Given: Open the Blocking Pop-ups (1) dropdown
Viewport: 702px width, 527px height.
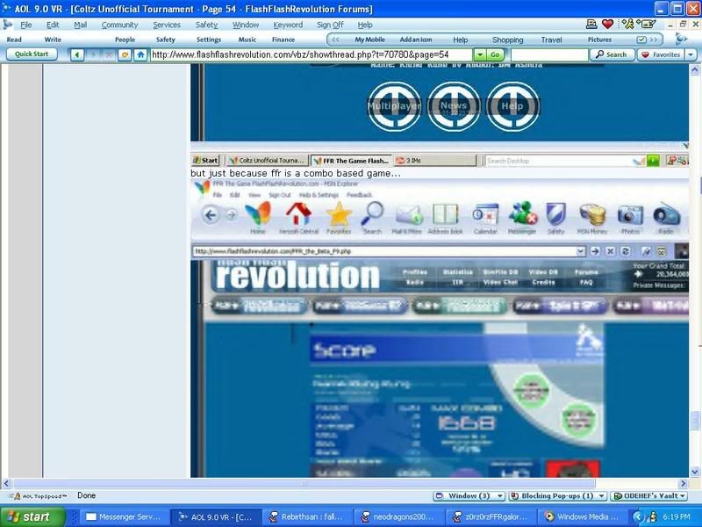Looking at the screenshot, I should 558,496.
